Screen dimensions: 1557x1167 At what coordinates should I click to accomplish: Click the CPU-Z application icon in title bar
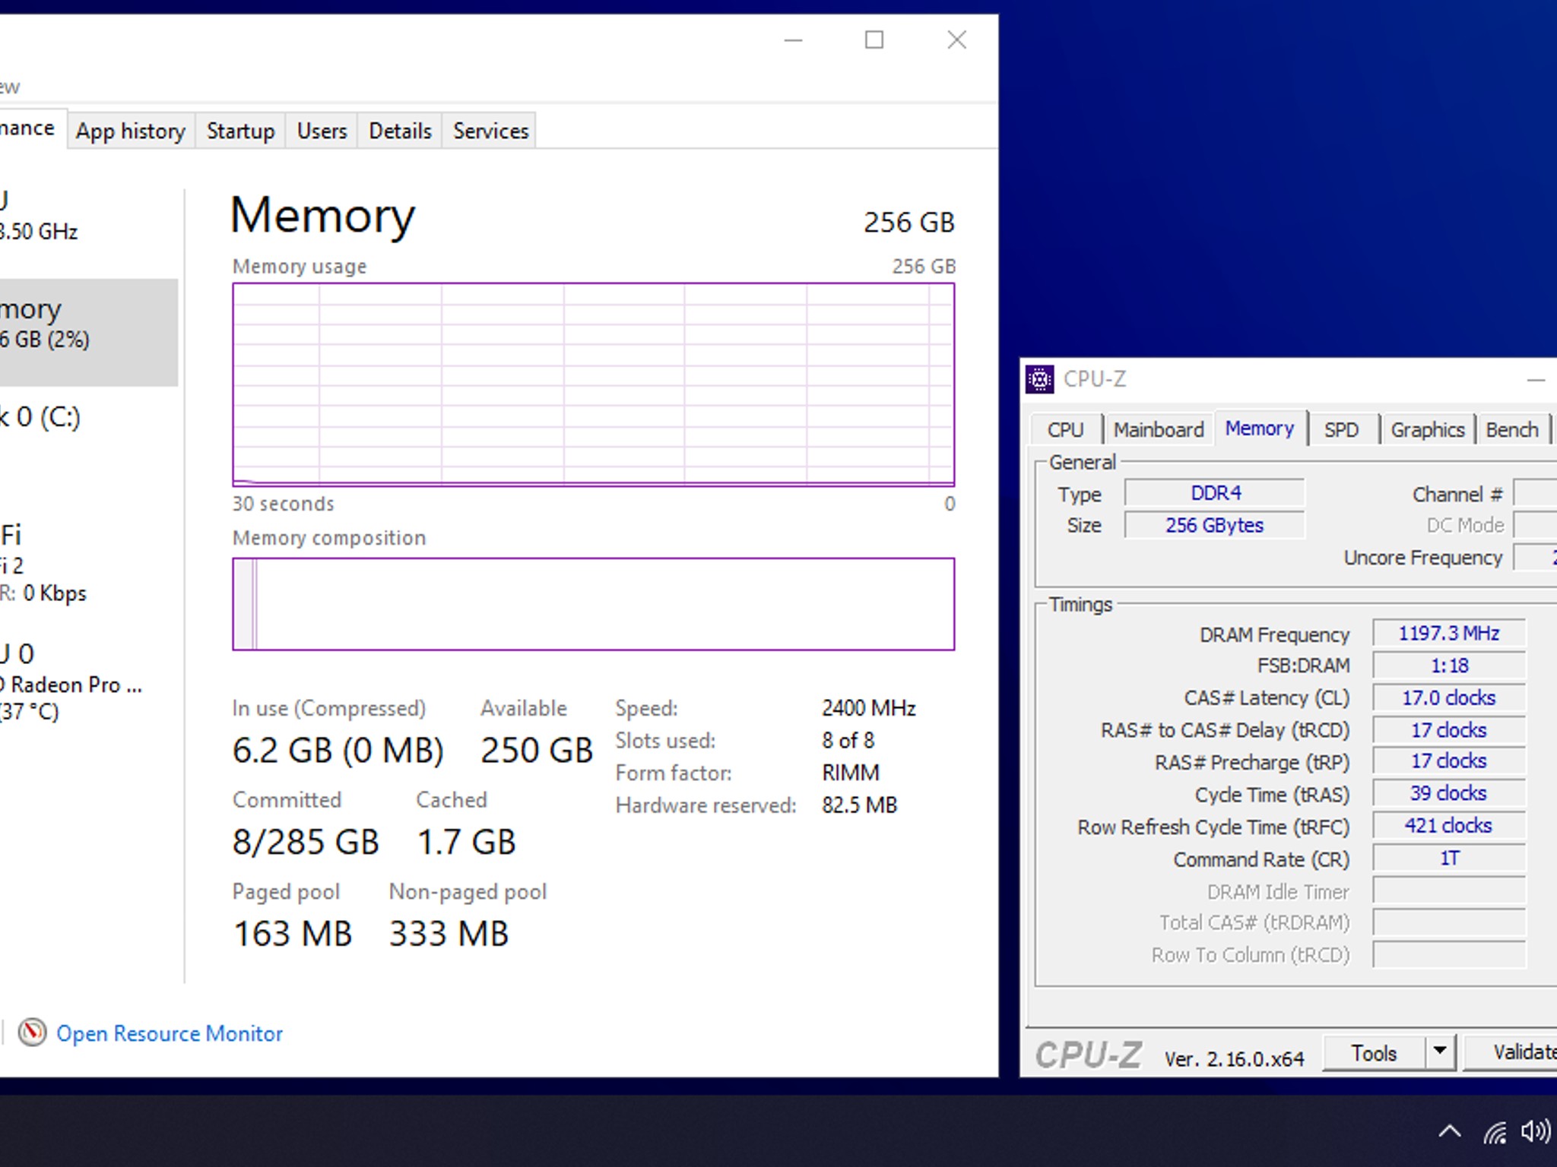click(x=1039, y=379)
